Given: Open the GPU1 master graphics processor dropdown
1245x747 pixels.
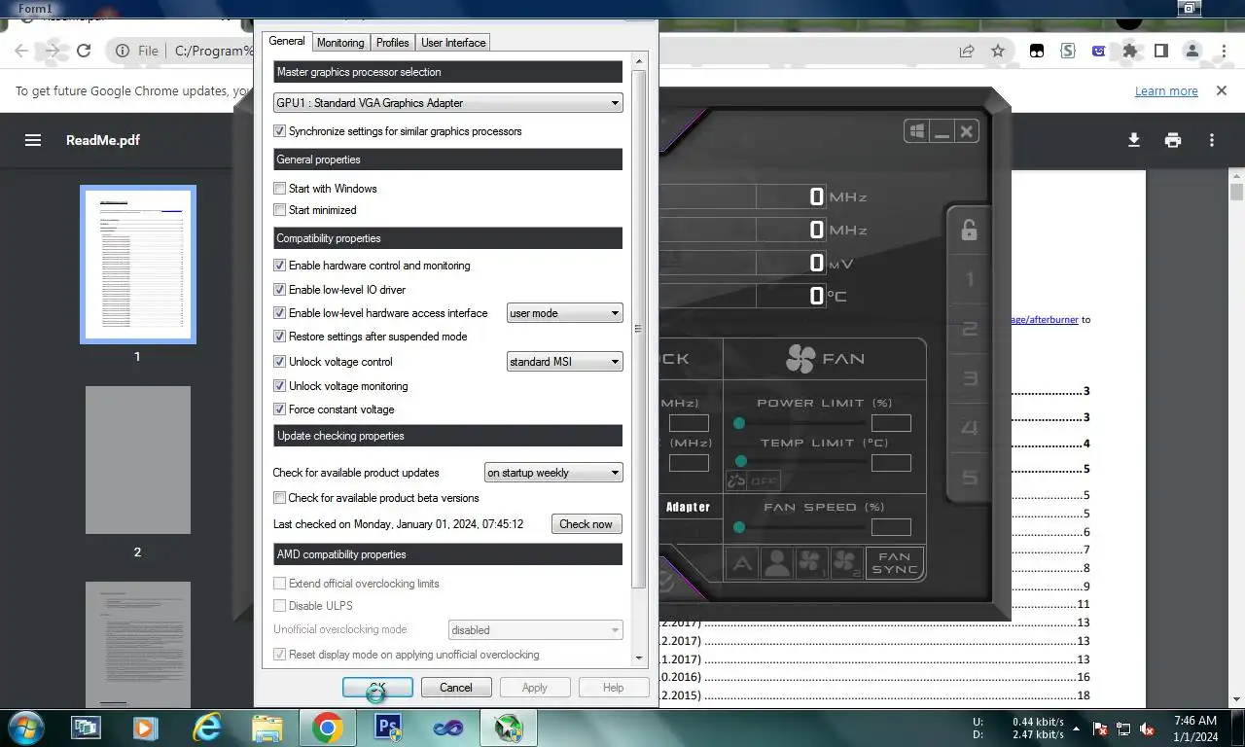Looking at the screenshot, I should coord(448,103).
